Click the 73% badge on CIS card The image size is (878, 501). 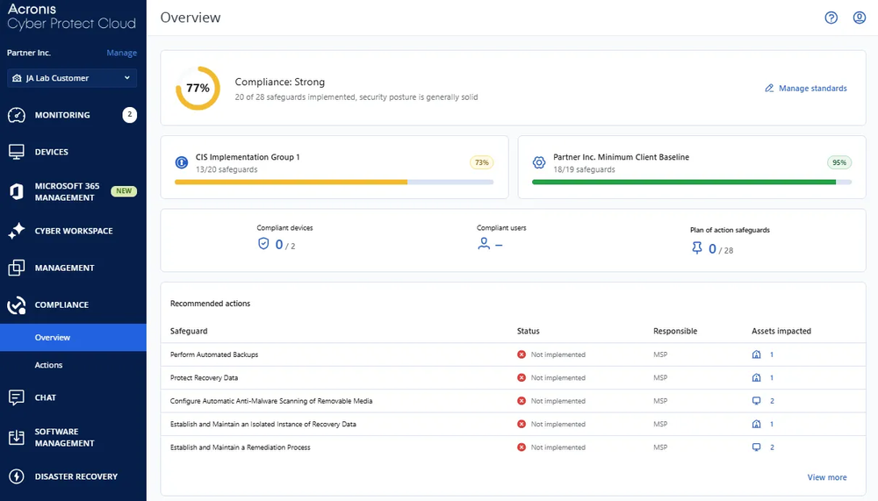point(481,162)
